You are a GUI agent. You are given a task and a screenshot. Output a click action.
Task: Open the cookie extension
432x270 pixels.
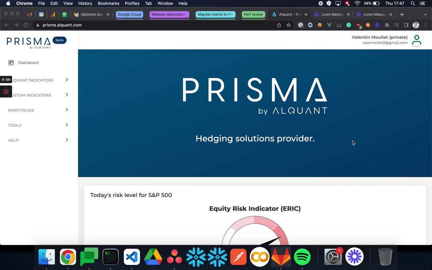[x=320, y=25]
